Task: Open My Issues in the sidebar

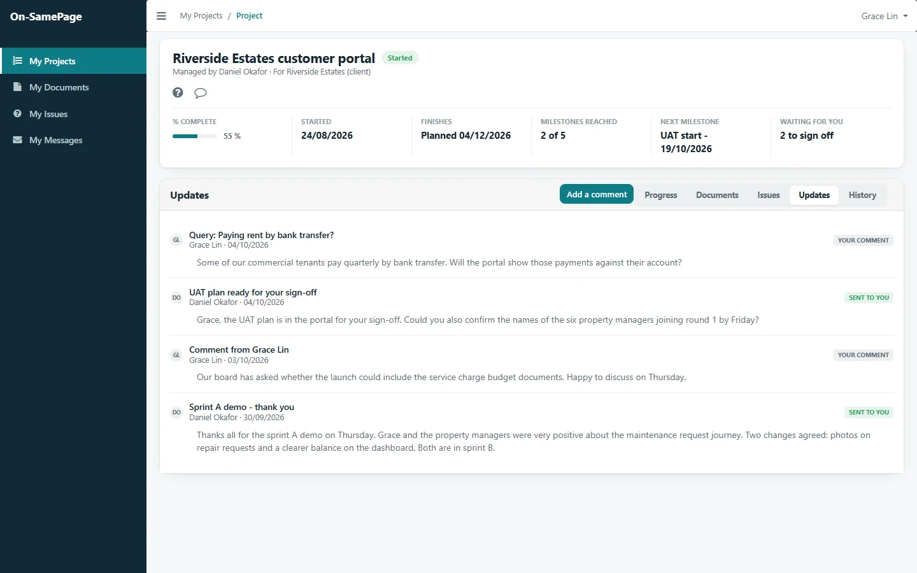Action: coord(73,114)
